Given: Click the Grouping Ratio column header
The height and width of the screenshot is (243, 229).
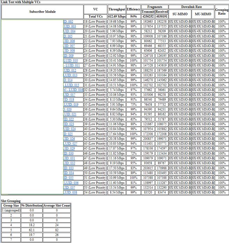Looking at the screenshot, I should click(222, 11).
